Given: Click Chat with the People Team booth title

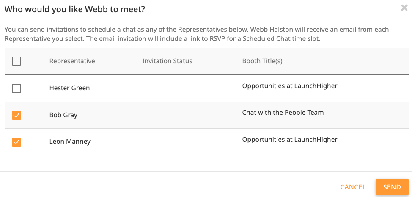Looking at the screenshot, I should (x=283, y=113).
